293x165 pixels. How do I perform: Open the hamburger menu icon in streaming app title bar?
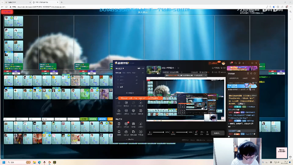243,63
